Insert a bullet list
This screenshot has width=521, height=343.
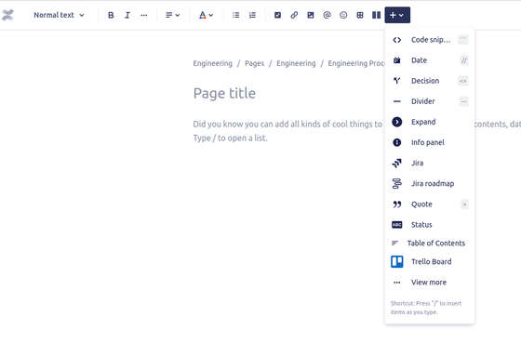click(236, 15)
